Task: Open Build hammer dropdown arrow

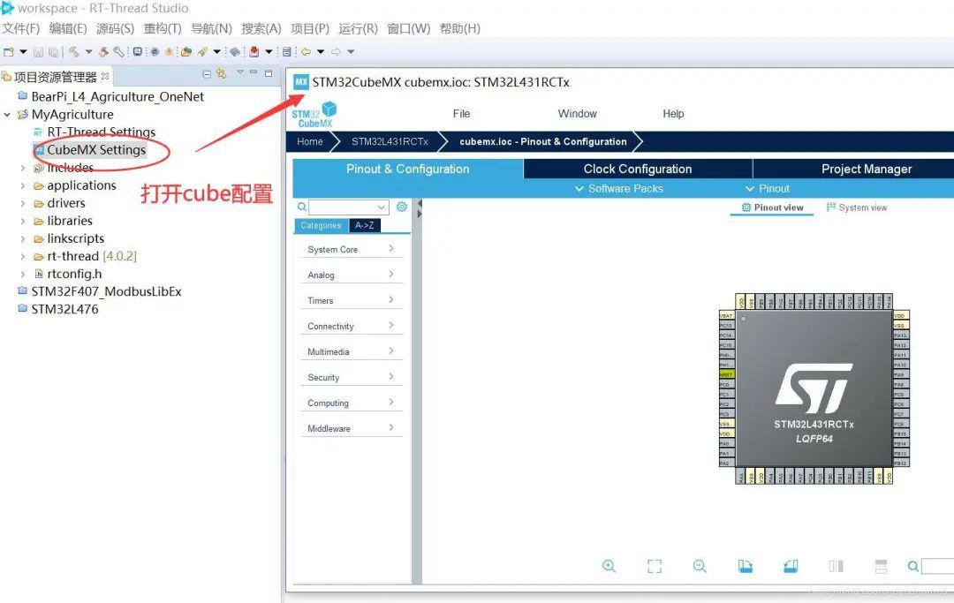Action: 89,52
